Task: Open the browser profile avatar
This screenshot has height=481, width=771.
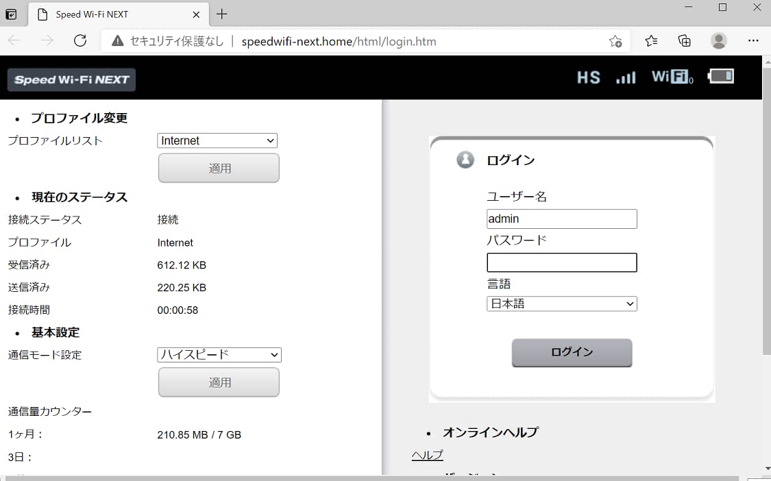Action: 718,41
